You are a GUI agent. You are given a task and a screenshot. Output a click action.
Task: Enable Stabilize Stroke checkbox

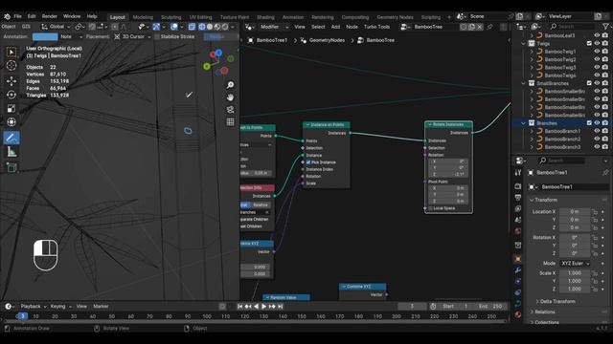pos(157,36)
